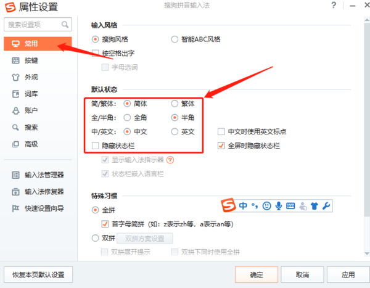Minimize the settings window
The width and height of the screenshot is (370, 288).
click(353, 6)
